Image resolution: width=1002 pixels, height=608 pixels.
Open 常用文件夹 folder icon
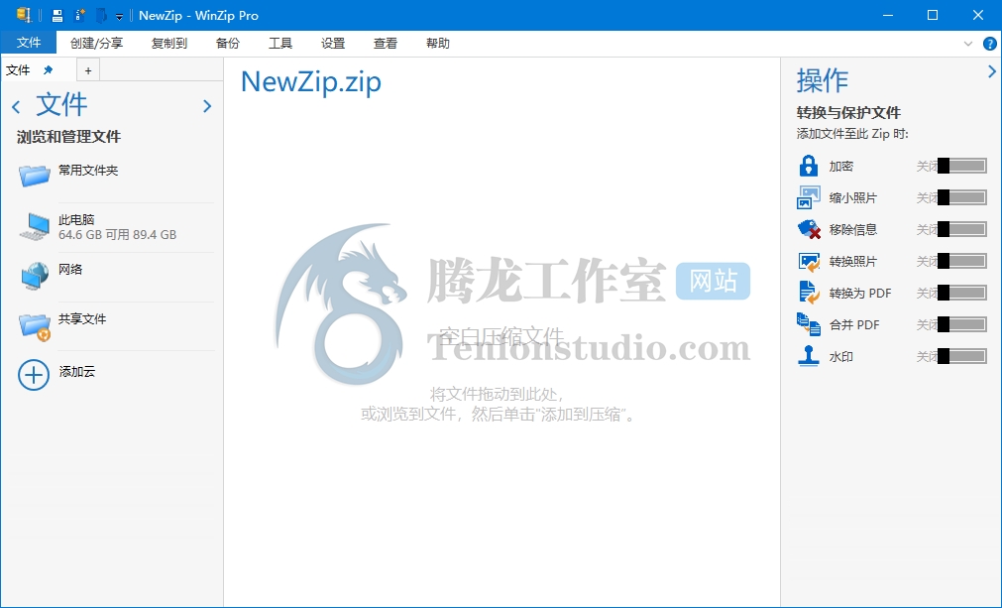(35, 174)
